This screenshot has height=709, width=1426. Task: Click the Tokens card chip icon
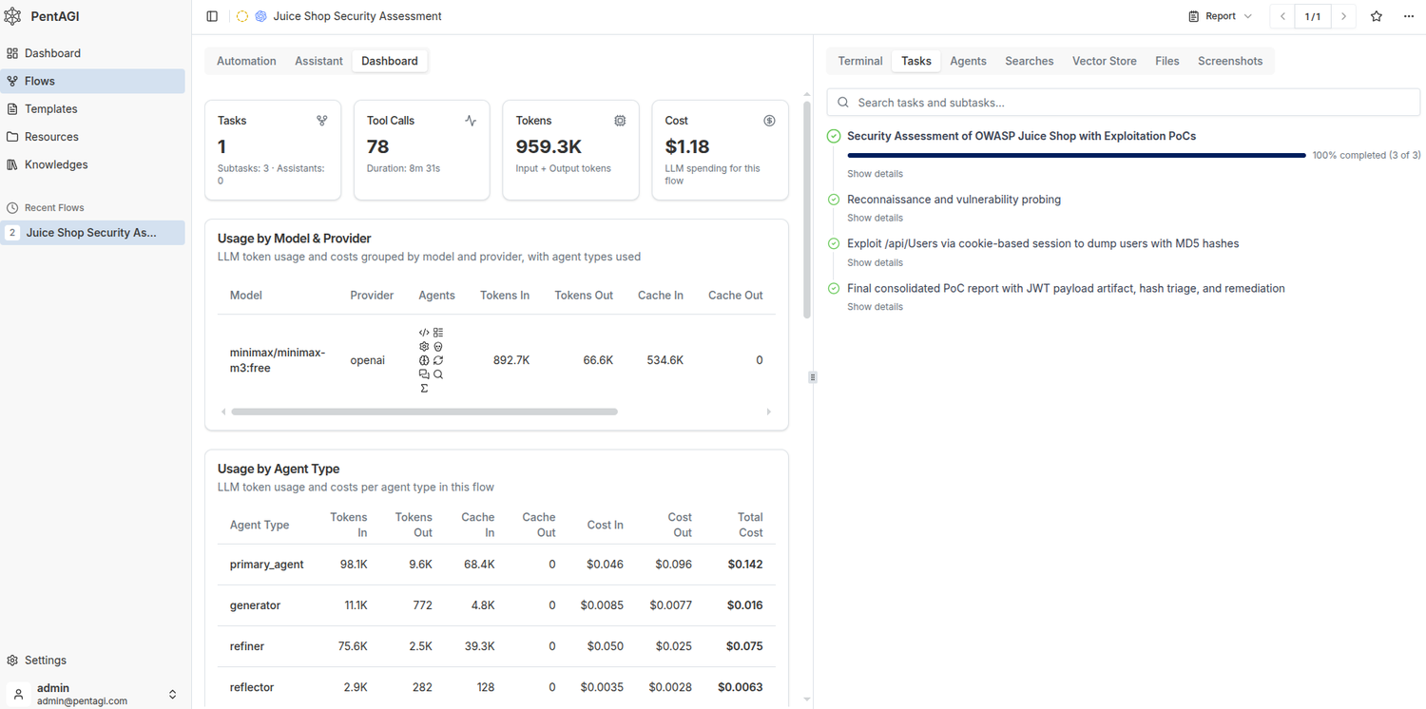pyautogui.click(x=620, y=121)
